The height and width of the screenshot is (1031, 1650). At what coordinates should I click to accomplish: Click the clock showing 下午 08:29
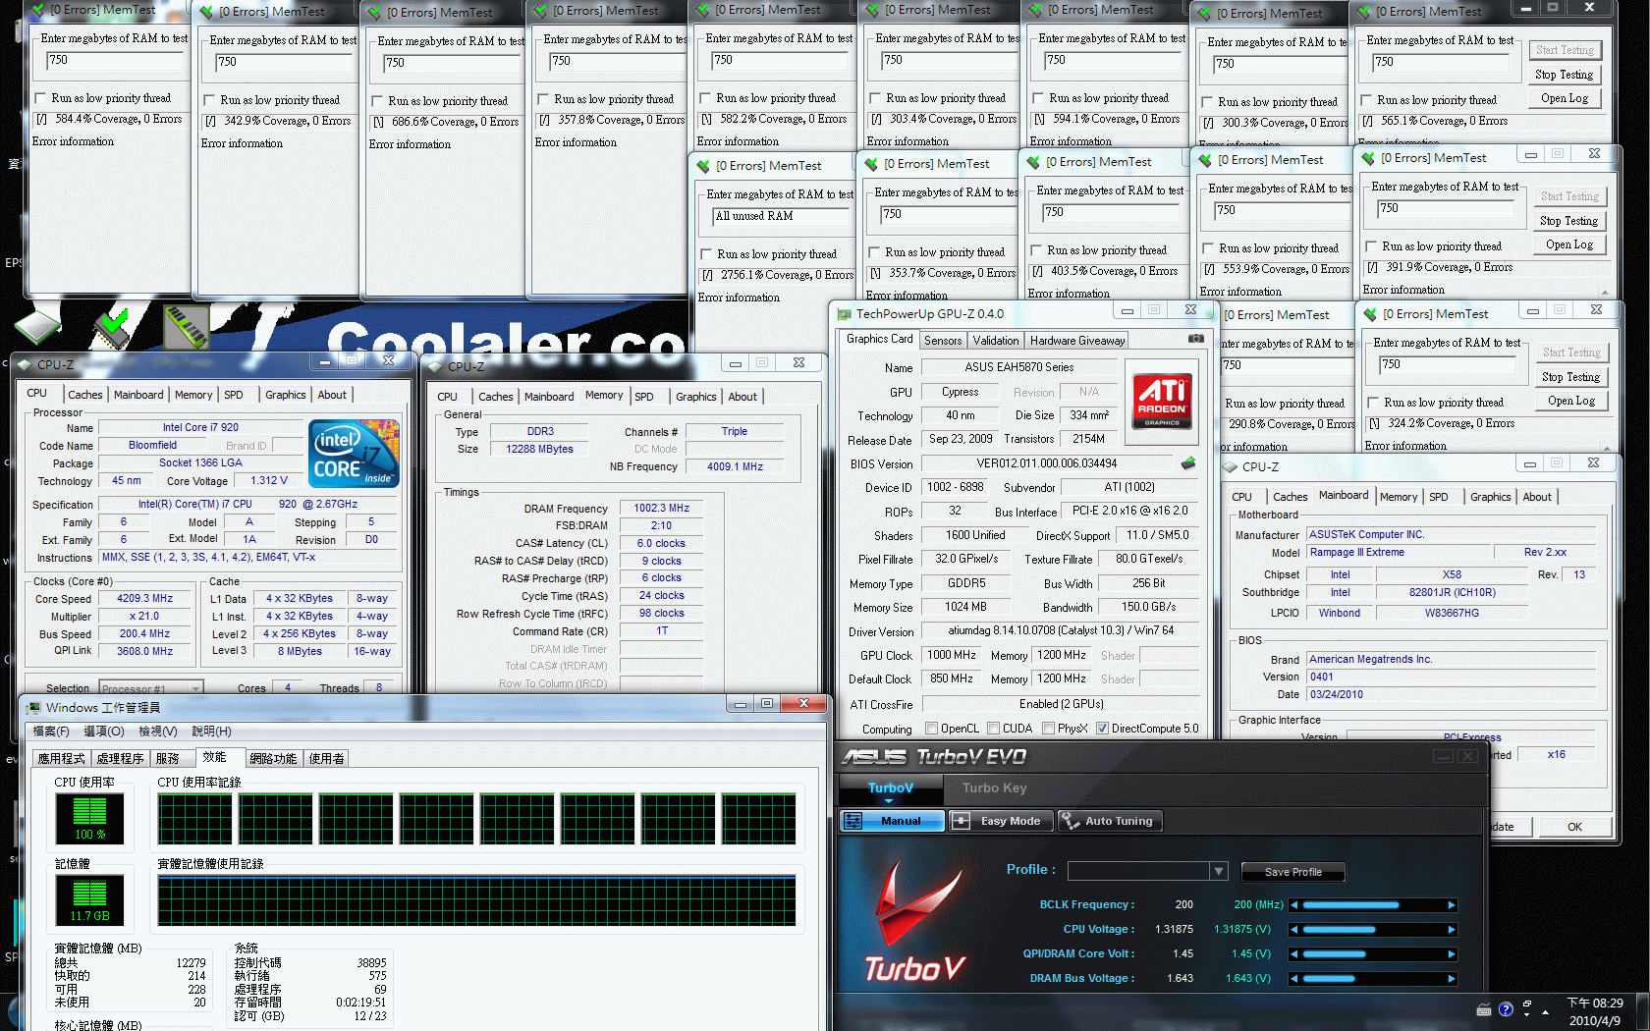1594,1003
